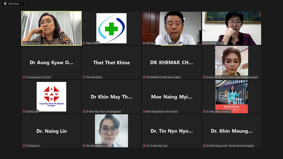Click muted mic icon beside Dr. Tin Nyo Nyo Latt

[144, 146]
